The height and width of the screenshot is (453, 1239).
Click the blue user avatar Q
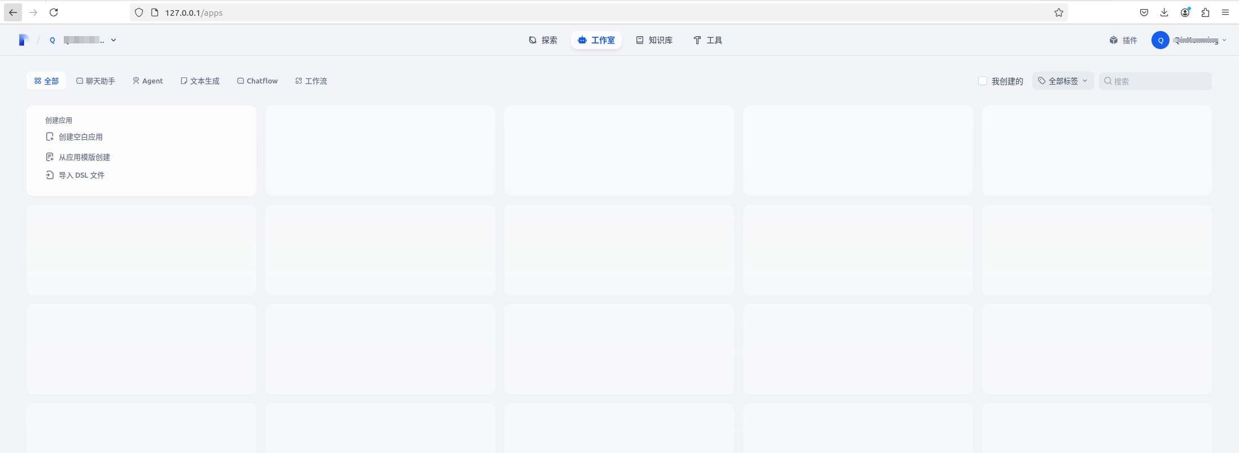point(1161,40)
